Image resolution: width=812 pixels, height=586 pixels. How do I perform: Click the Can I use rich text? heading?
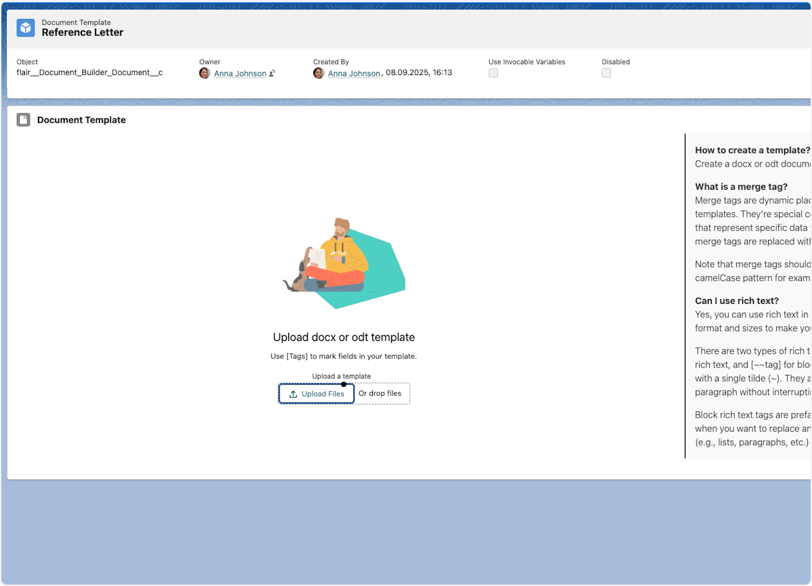pyautogui.click(x=736, y=300)
